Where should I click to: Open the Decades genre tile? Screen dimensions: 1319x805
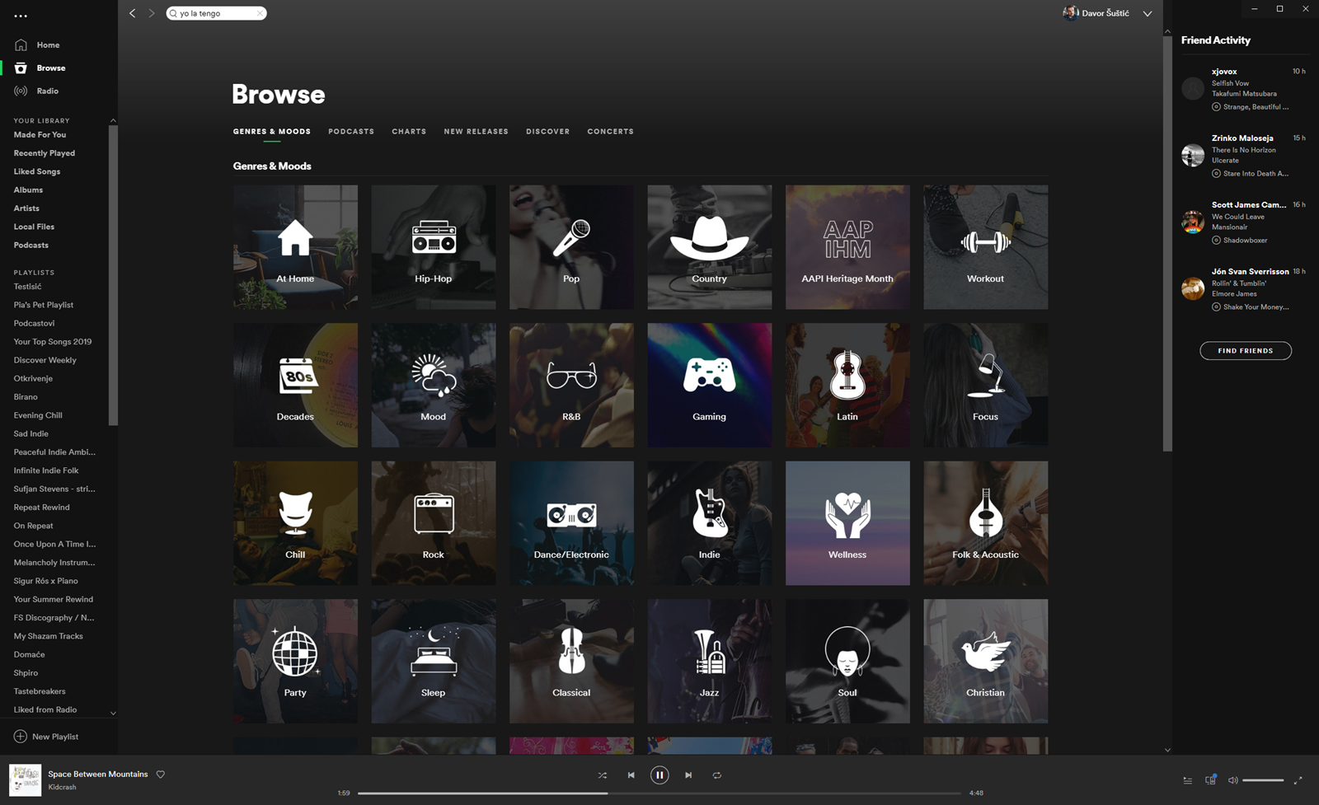[x=295, y=386]
